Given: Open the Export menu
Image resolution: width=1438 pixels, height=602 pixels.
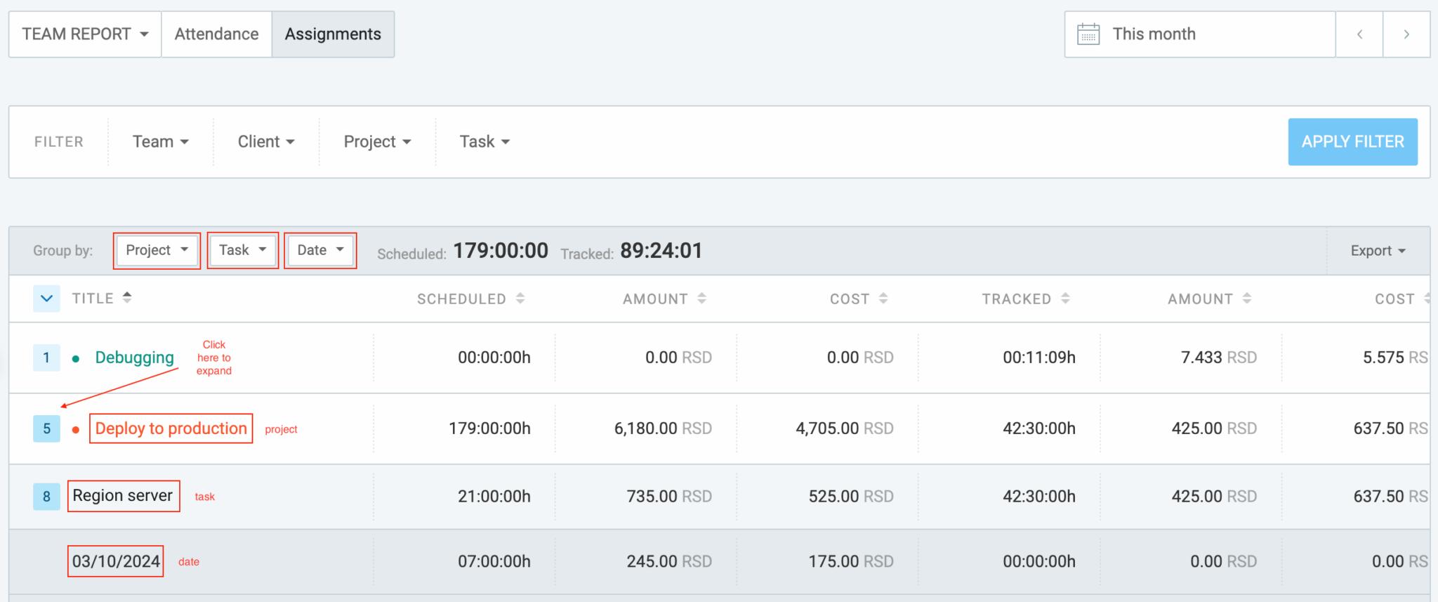Looking at the screenshot, I should click(1378, 251).
